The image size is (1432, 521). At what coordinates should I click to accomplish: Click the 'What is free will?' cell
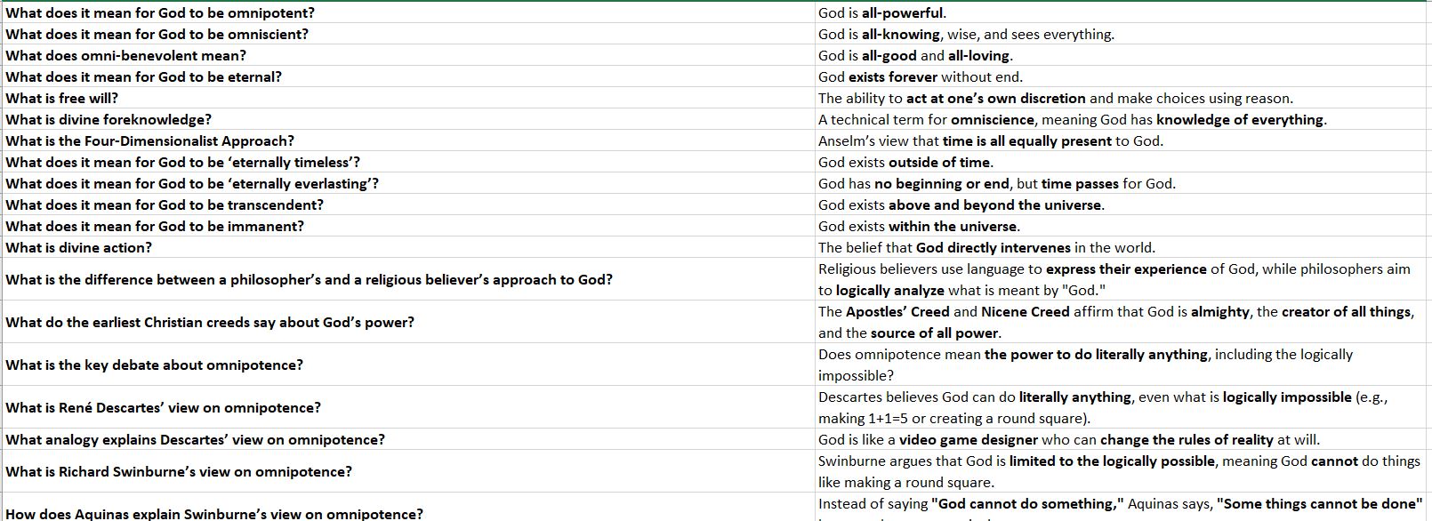click(x=62, y=98)
